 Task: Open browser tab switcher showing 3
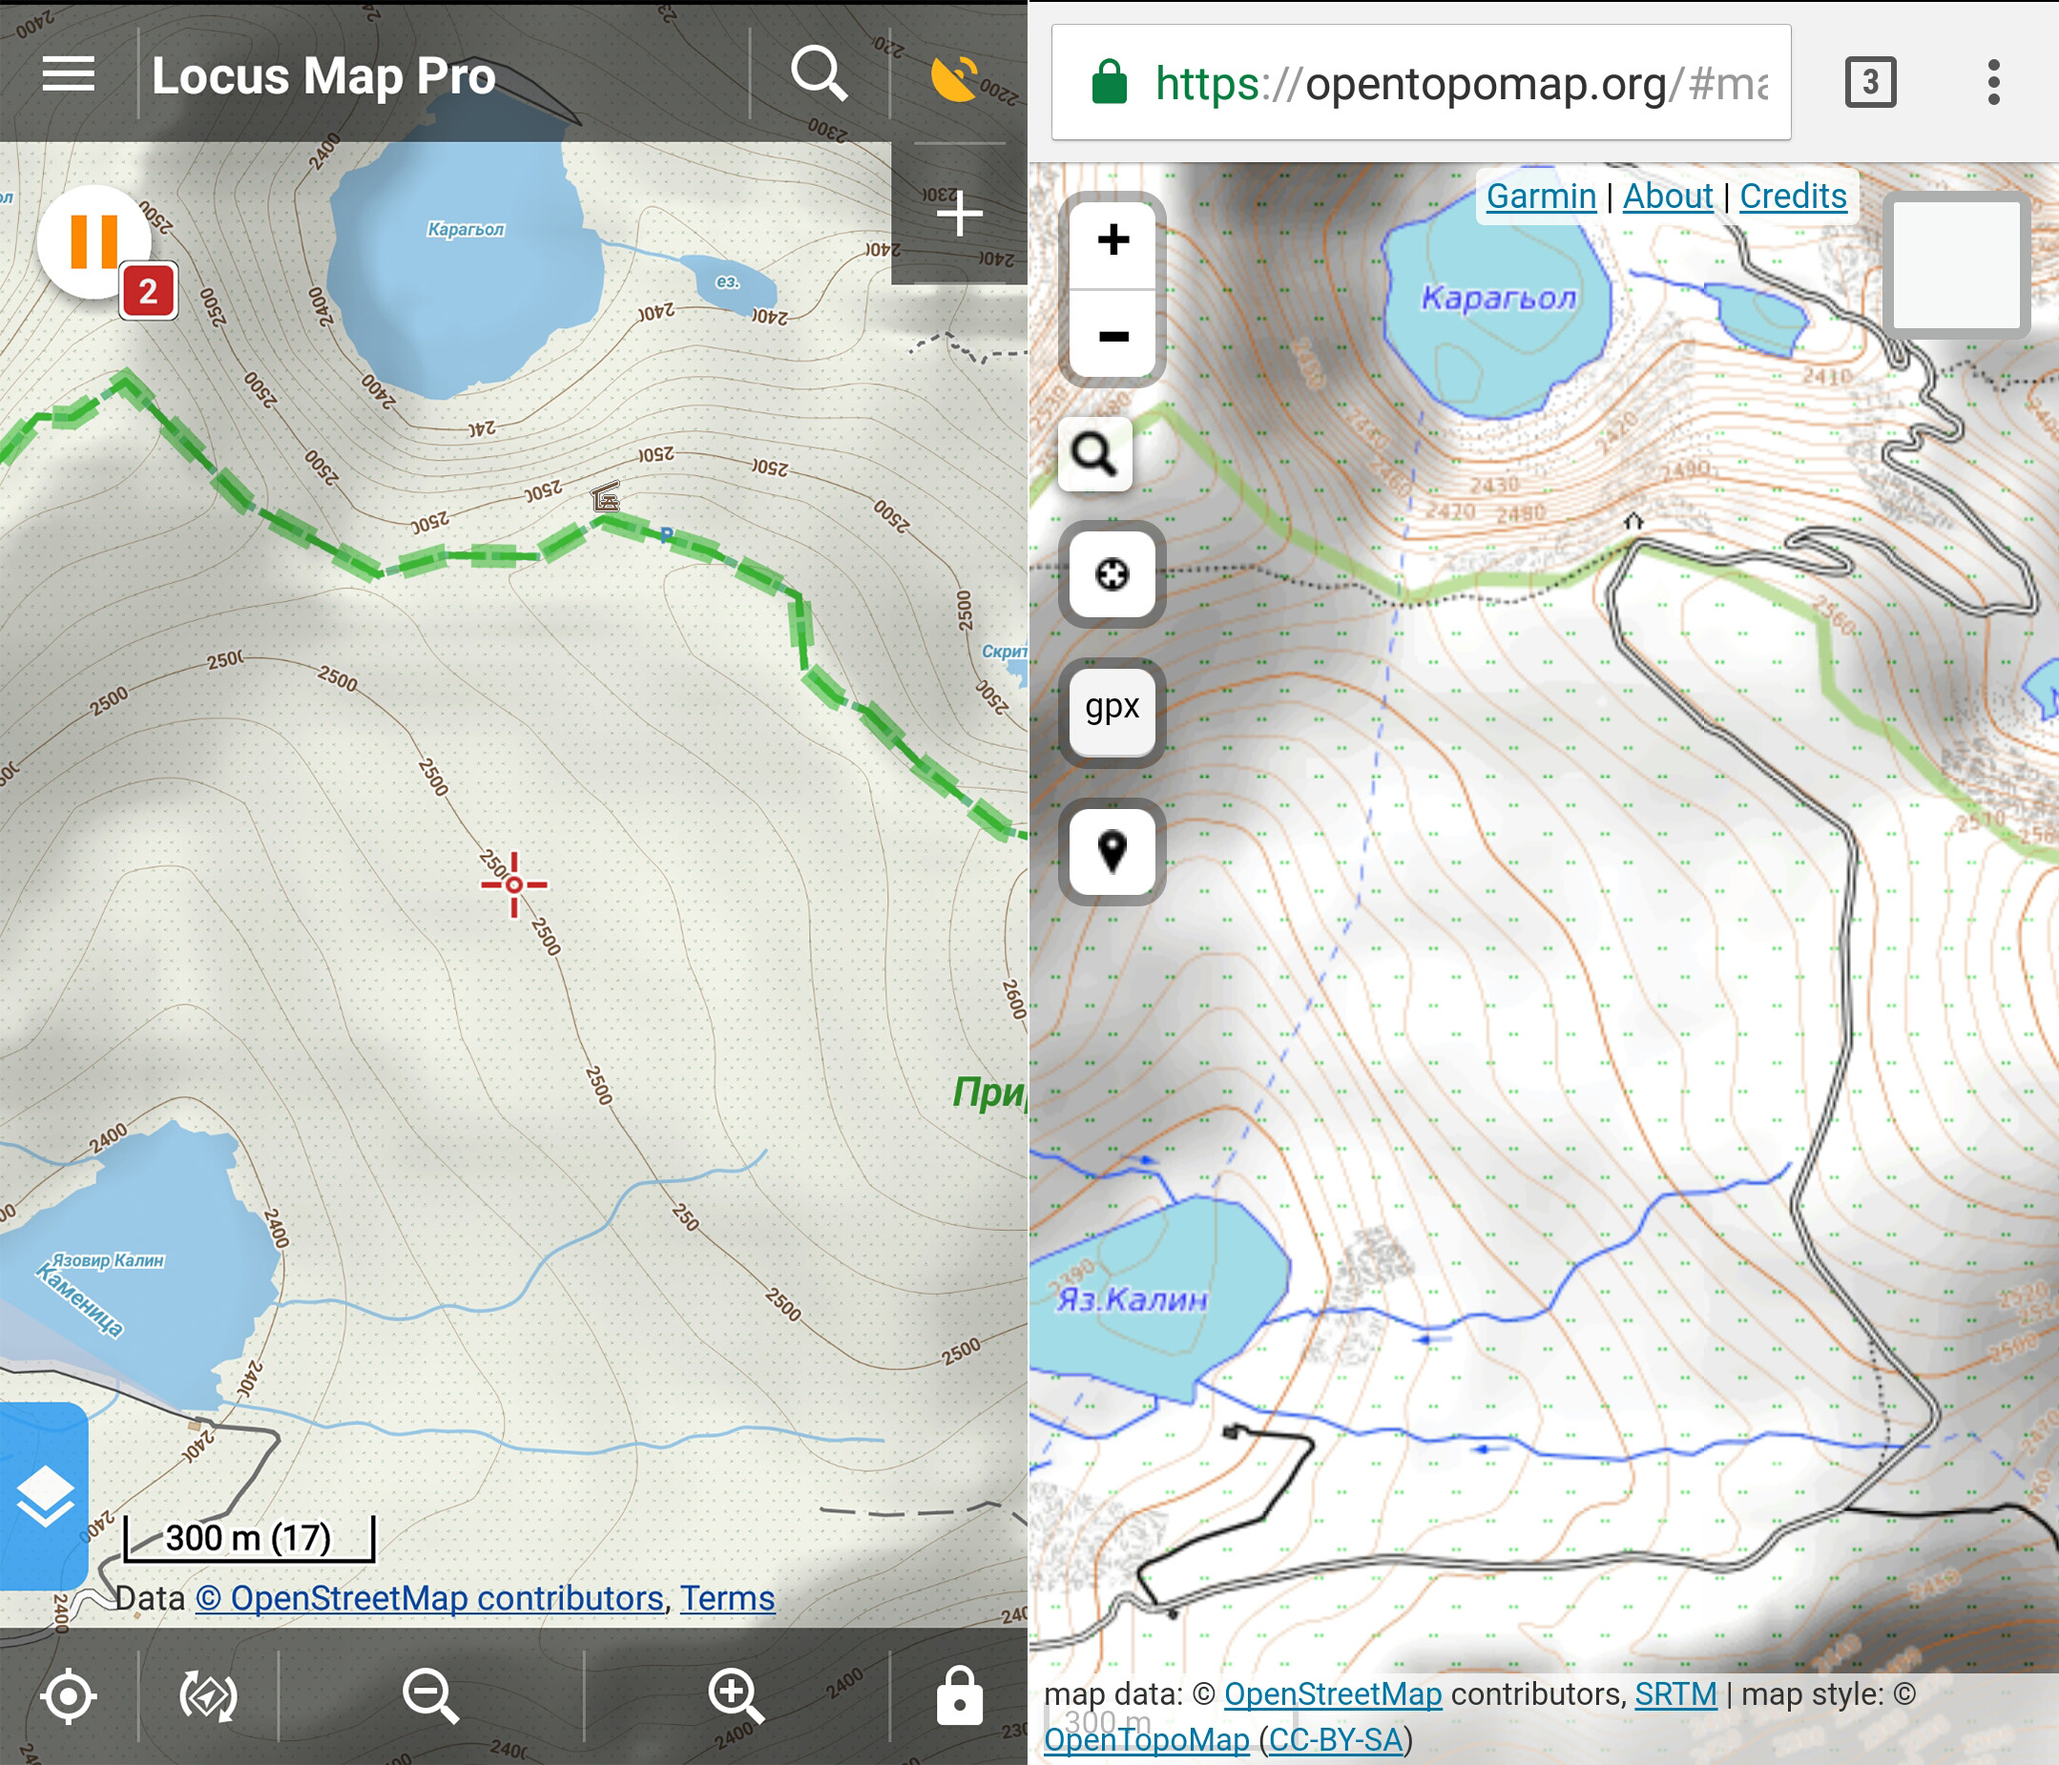point(1870,81)
